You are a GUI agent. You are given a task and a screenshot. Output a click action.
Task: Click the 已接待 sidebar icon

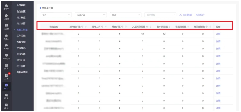pyautogui.click(x=6, y=17)
